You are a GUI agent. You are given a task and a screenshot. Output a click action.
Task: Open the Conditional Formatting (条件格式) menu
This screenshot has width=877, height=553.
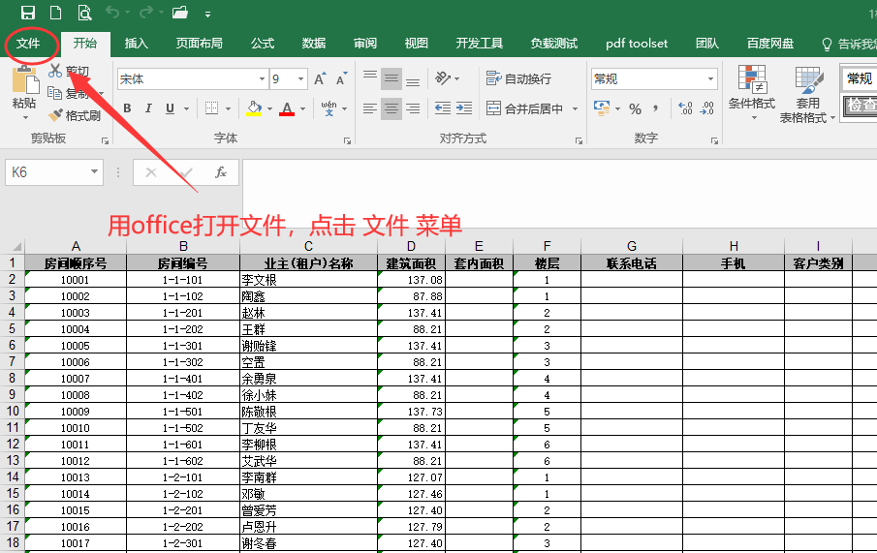point(751,94)
